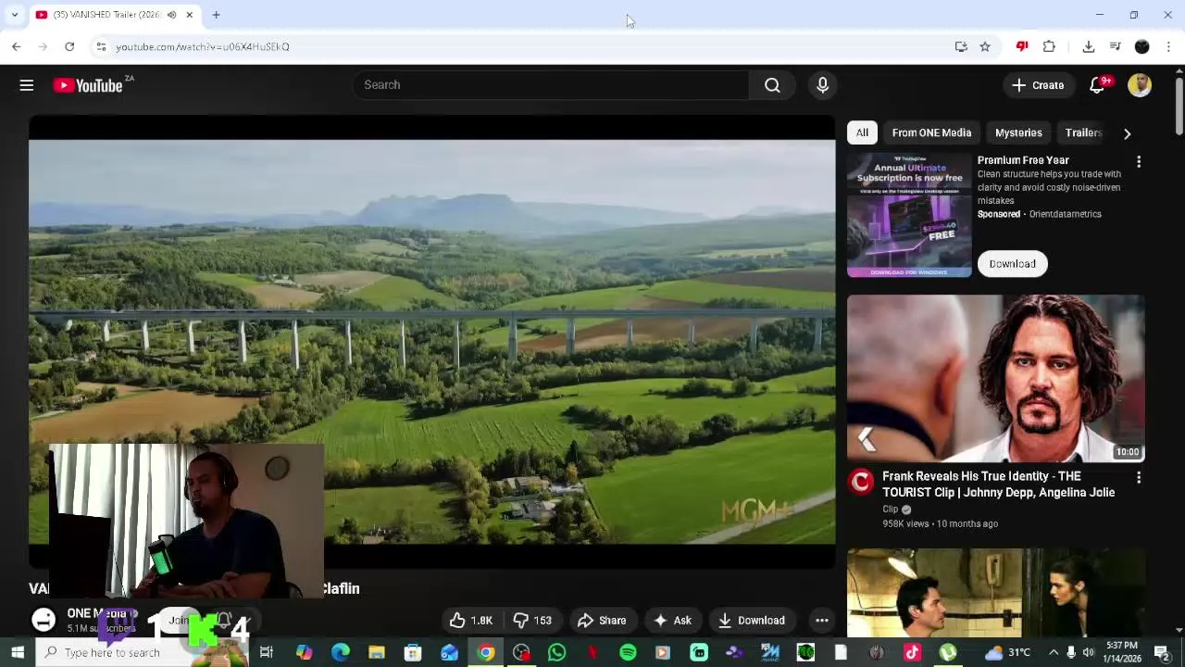Install app icon in address bar
The width and height of the screenshot is (1185, 667).
point(961,46)
